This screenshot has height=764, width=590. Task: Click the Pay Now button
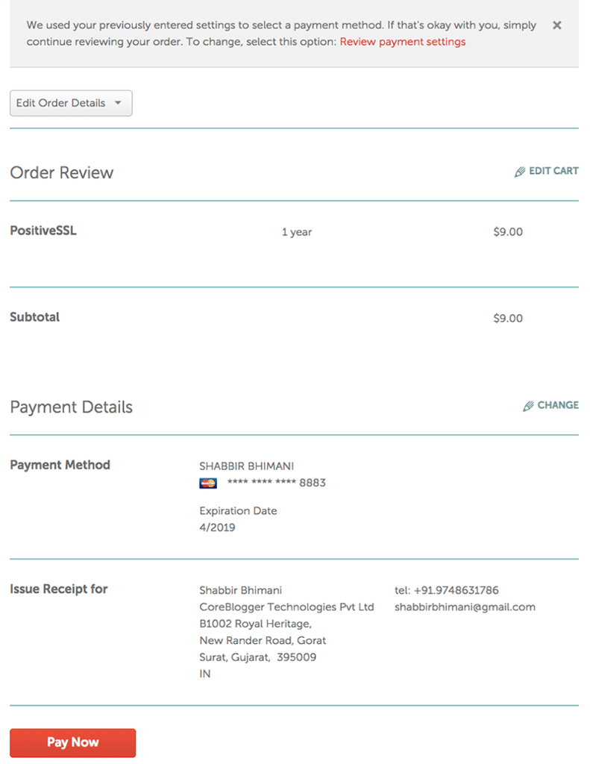coord(72,742)
